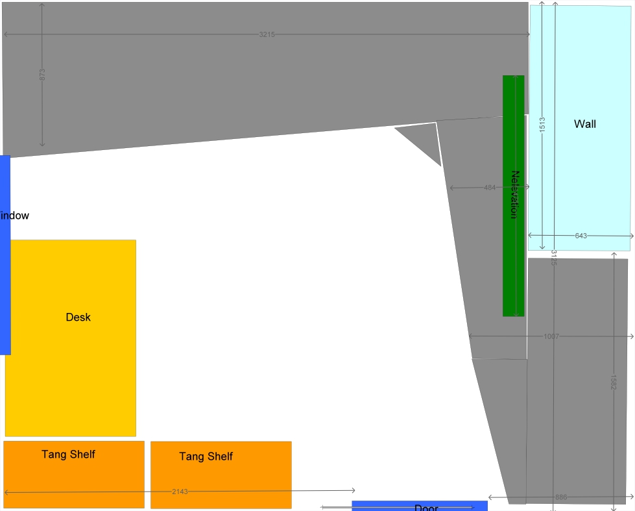Select the 484 dimension label
This screenshot has width=635, height=511.
point(490,188)
